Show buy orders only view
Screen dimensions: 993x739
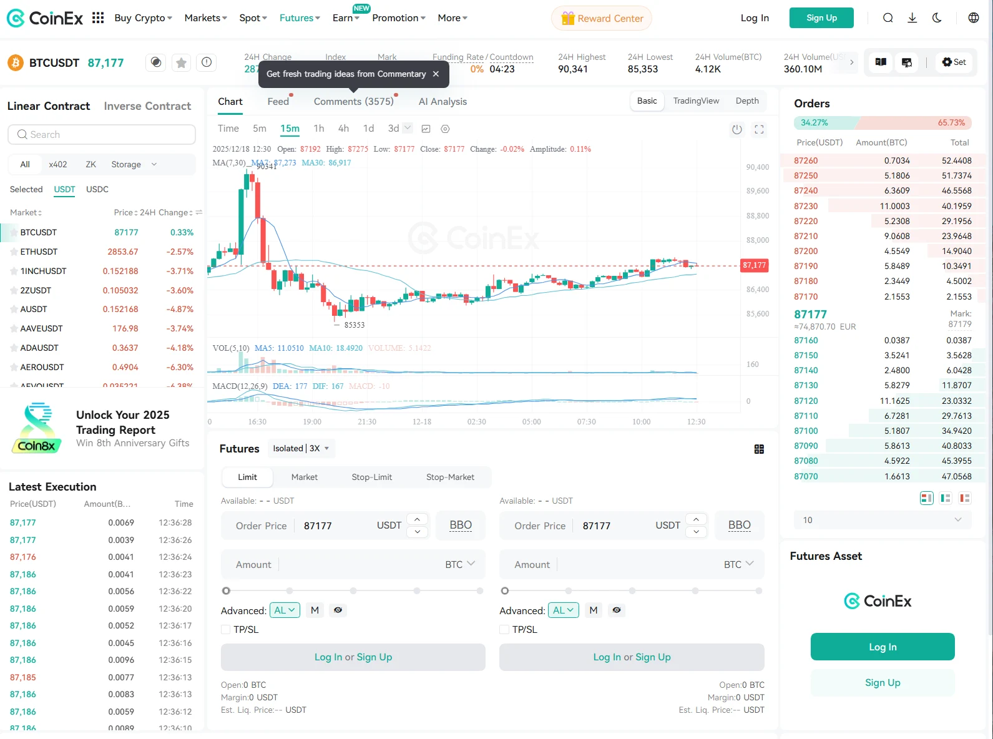click(x=946, y=498)
